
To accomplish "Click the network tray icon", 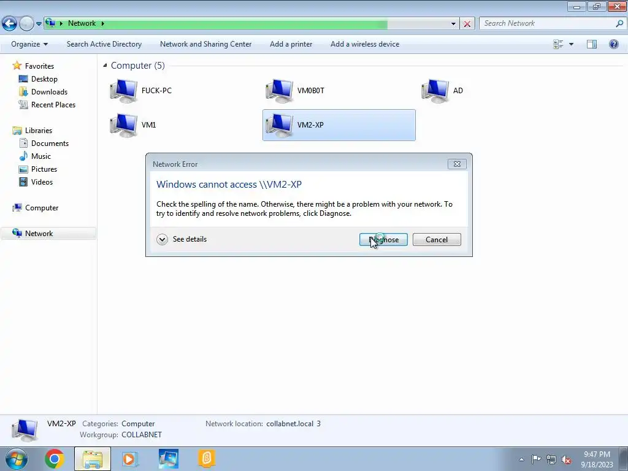I will pos(551,459).
